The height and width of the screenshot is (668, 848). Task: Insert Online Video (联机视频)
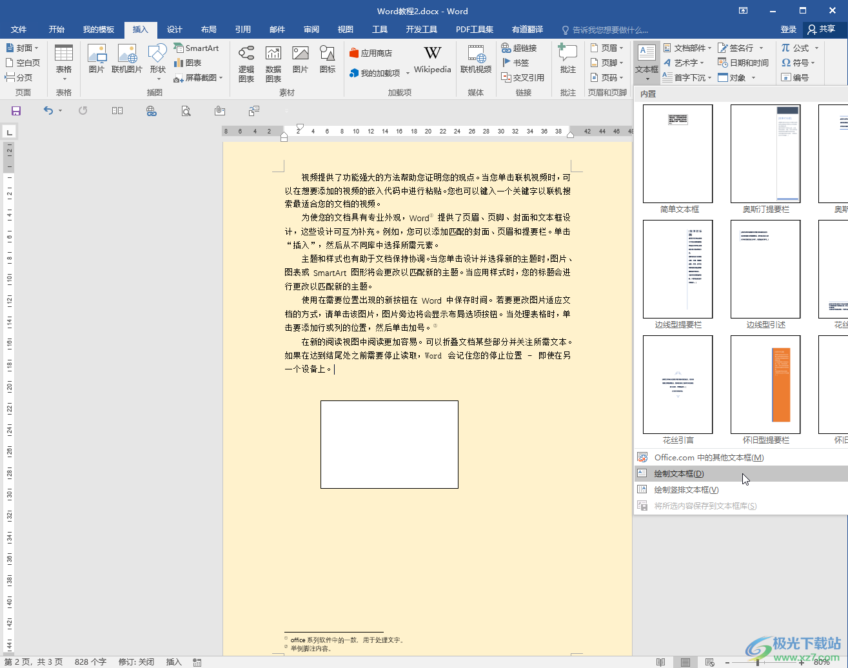coord(476,59)
